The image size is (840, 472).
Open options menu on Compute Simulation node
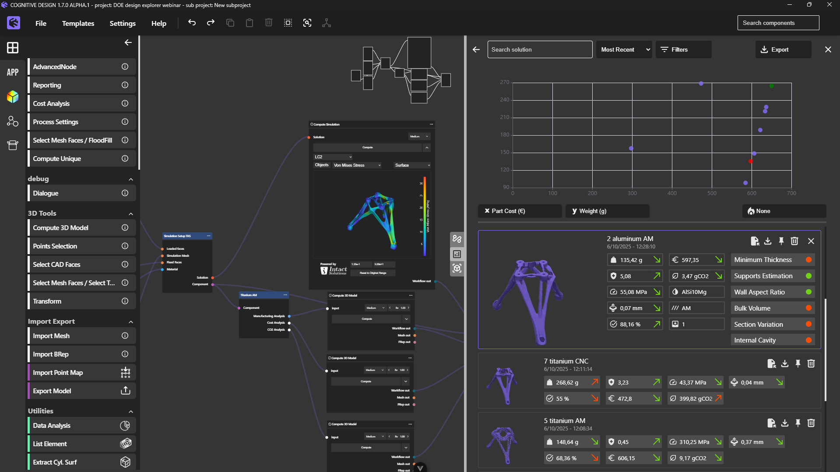(x=431, y=124)
